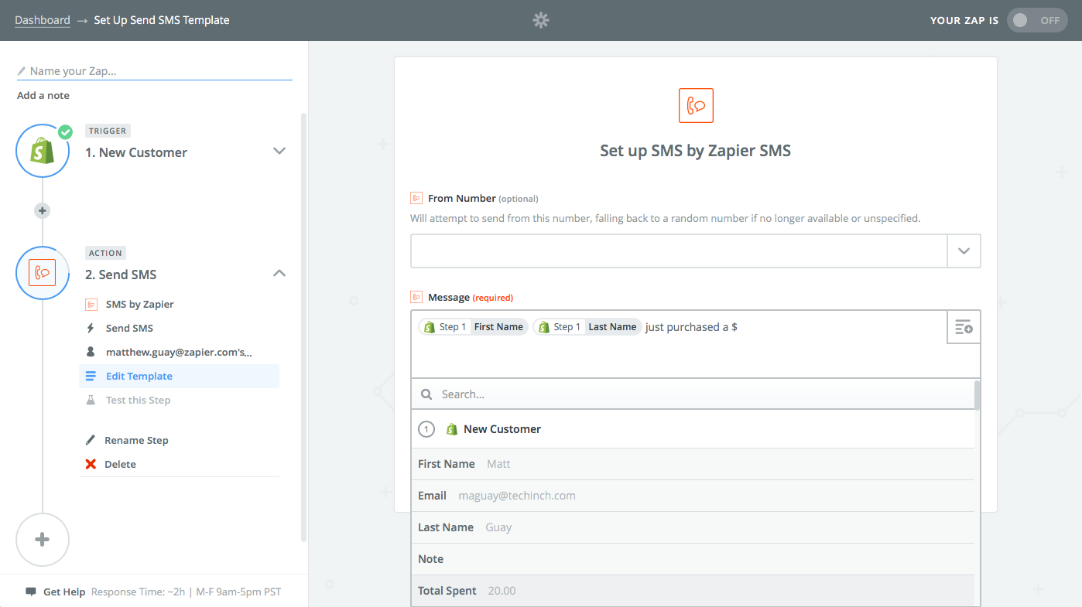Click the Step 1 Last Name pill
This screenshot has height=607, width=1082.
[587, 327]
